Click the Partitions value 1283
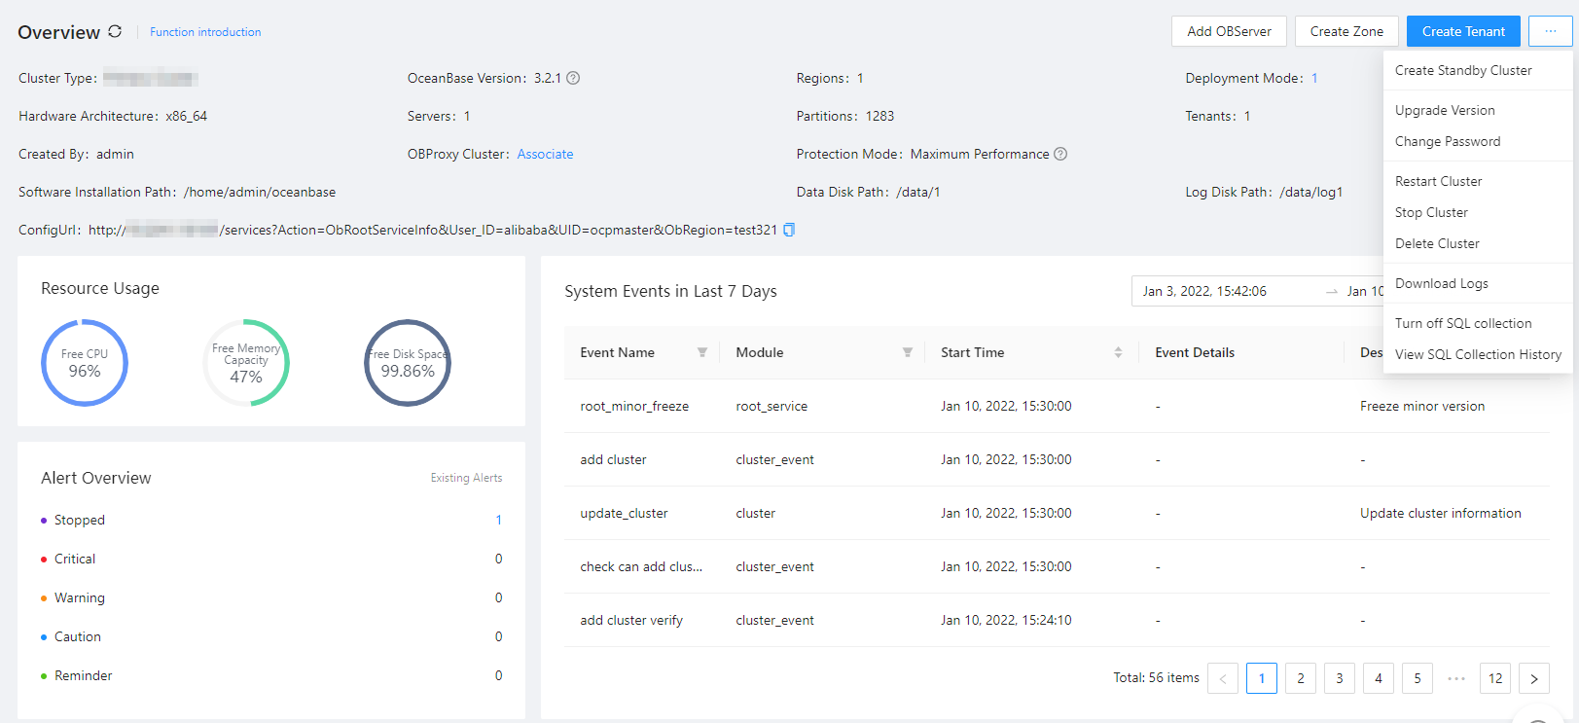The image size is (1579, 723). 879,116
